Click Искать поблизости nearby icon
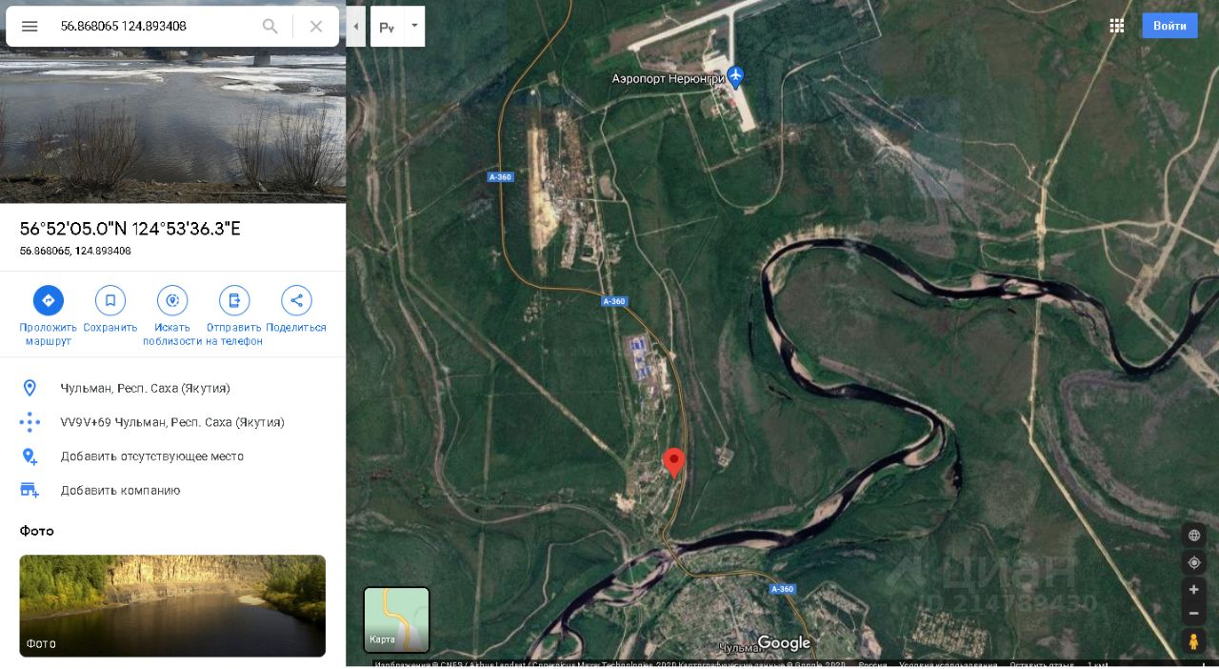The width and height of the screenshot is (1219, 669). pos(172,300)
